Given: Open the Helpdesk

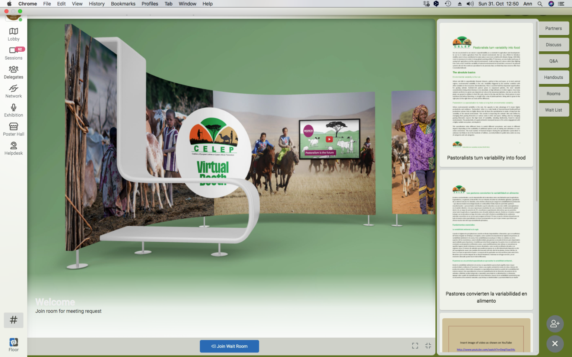Looking at the screenshot, I should pyautogui.click(x=13, y=148).
